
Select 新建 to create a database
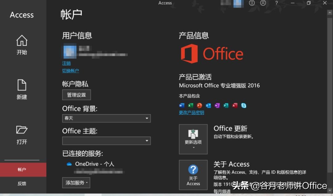pos(22,90)
